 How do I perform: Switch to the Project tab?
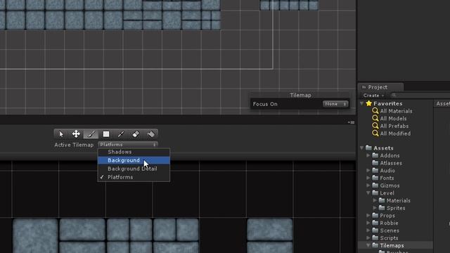click(x=380, y=87)
